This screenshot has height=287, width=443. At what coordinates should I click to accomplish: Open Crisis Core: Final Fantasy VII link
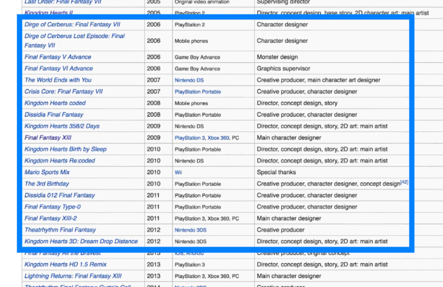pos(63,92)
